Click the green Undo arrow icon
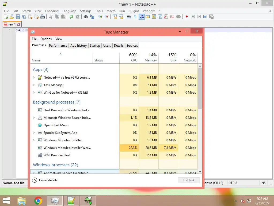The width and height of the screenshot is (274, 206). (71, 17)
